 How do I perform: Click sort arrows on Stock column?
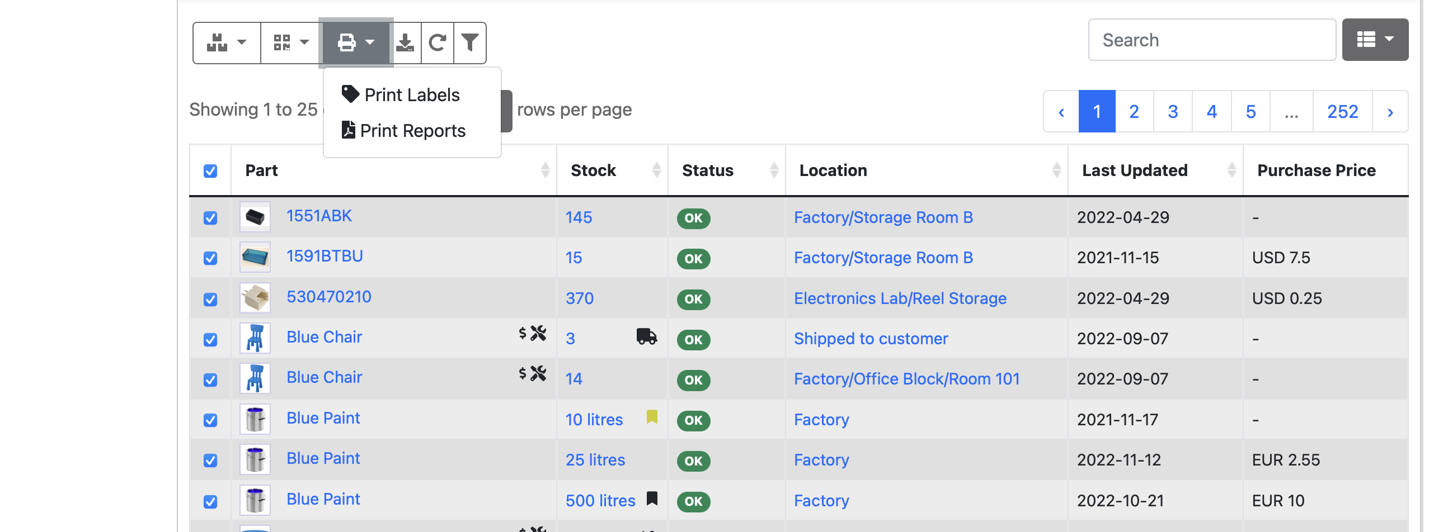[x=656, y=170]
